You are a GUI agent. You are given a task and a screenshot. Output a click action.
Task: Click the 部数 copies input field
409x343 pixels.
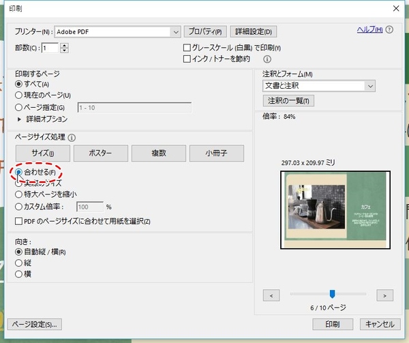tap(50, 48)
